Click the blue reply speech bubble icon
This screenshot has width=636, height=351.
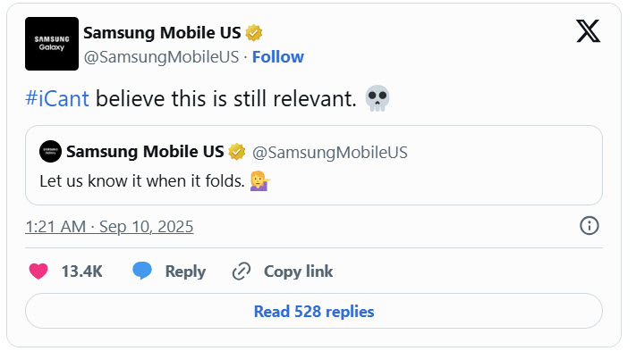(x=142, y=271)
